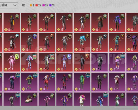Open the 'E GÖRE' sort dropdown
Screen dimensions: 138x110
coord(9,5)
